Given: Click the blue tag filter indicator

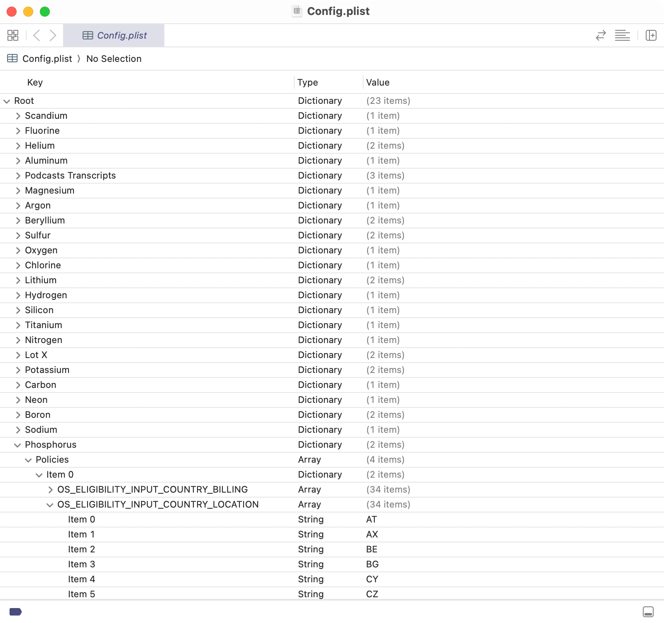Looking at the screenshot, I should pyautogui.click(x=15, y=612).
